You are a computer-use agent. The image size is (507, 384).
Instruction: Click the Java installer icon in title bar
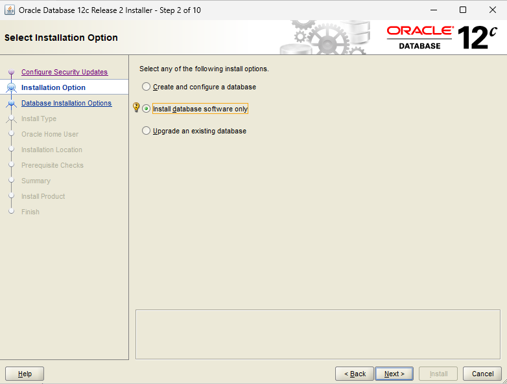[x=9, y=10]
